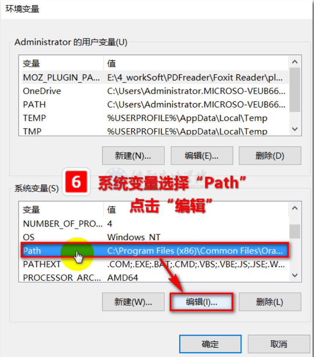Click 编辑(I)... button for system variables
The width and height of the screenshot is (314, 357).
click(201, 302)
